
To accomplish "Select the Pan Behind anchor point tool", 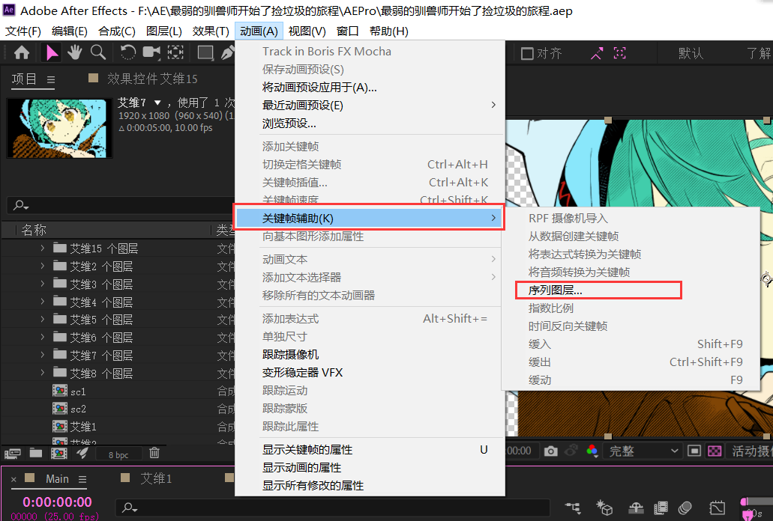I will (175, 52).
